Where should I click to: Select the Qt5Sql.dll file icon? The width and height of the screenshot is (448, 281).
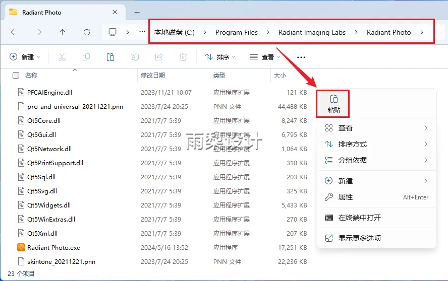pos(21,177)
